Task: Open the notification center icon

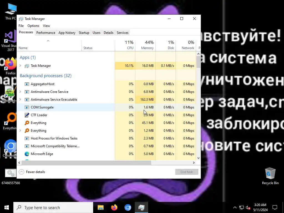Action: pyautogui.click(x=275, y=207)
